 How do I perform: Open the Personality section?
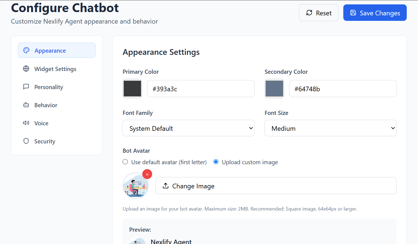click(49, 87)
